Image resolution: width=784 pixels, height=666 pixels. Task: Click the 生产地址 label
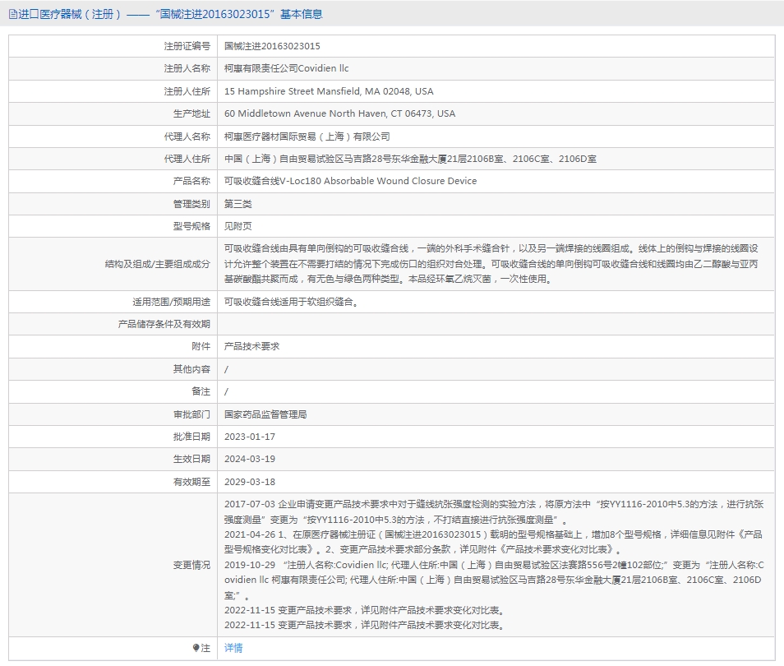191,113
